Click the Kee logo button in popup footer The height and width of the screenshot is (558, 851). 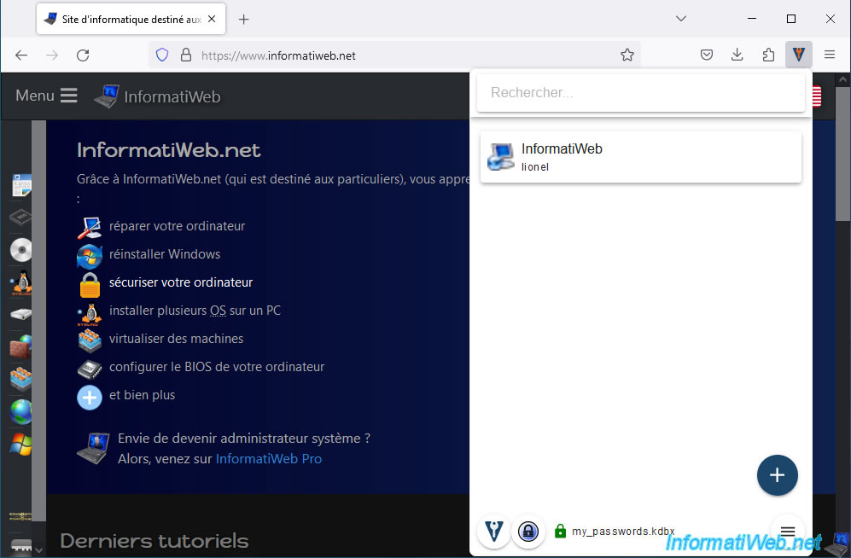click(x=493, y=532)
